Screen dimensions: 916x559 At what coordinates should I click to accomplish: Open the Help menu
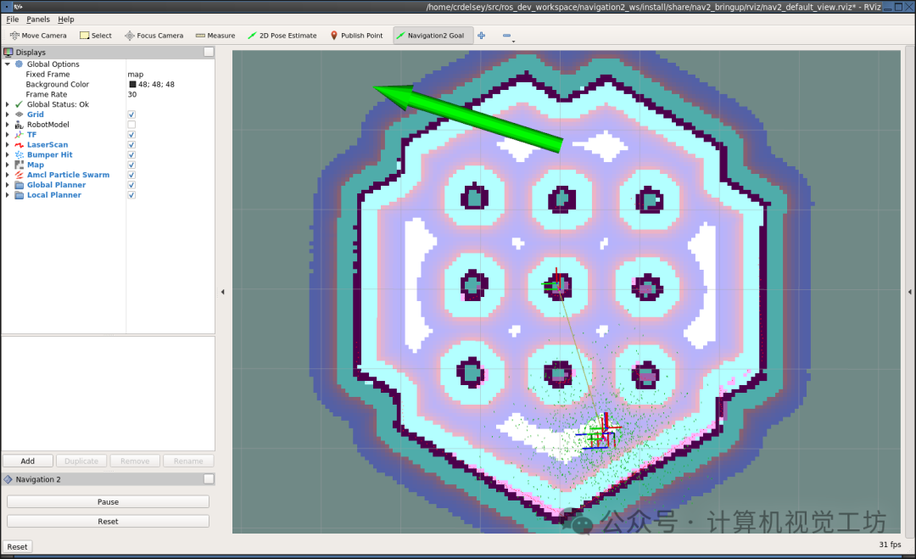point(66,20)
